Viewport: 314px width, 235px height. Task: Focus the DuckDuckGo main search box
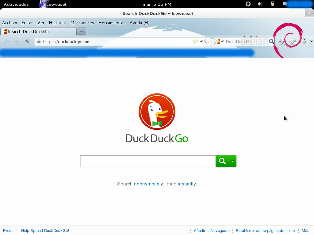(148, 161)
